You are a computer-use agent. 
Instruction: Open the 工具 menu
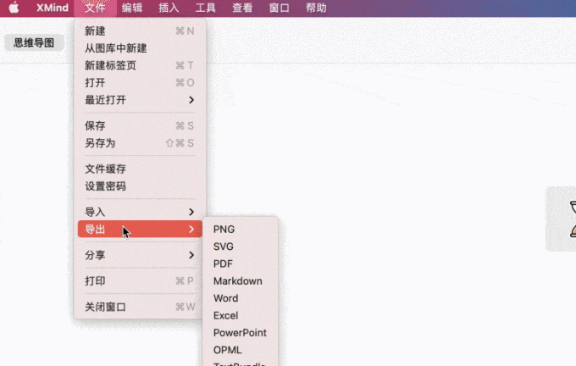click(205, 8)
